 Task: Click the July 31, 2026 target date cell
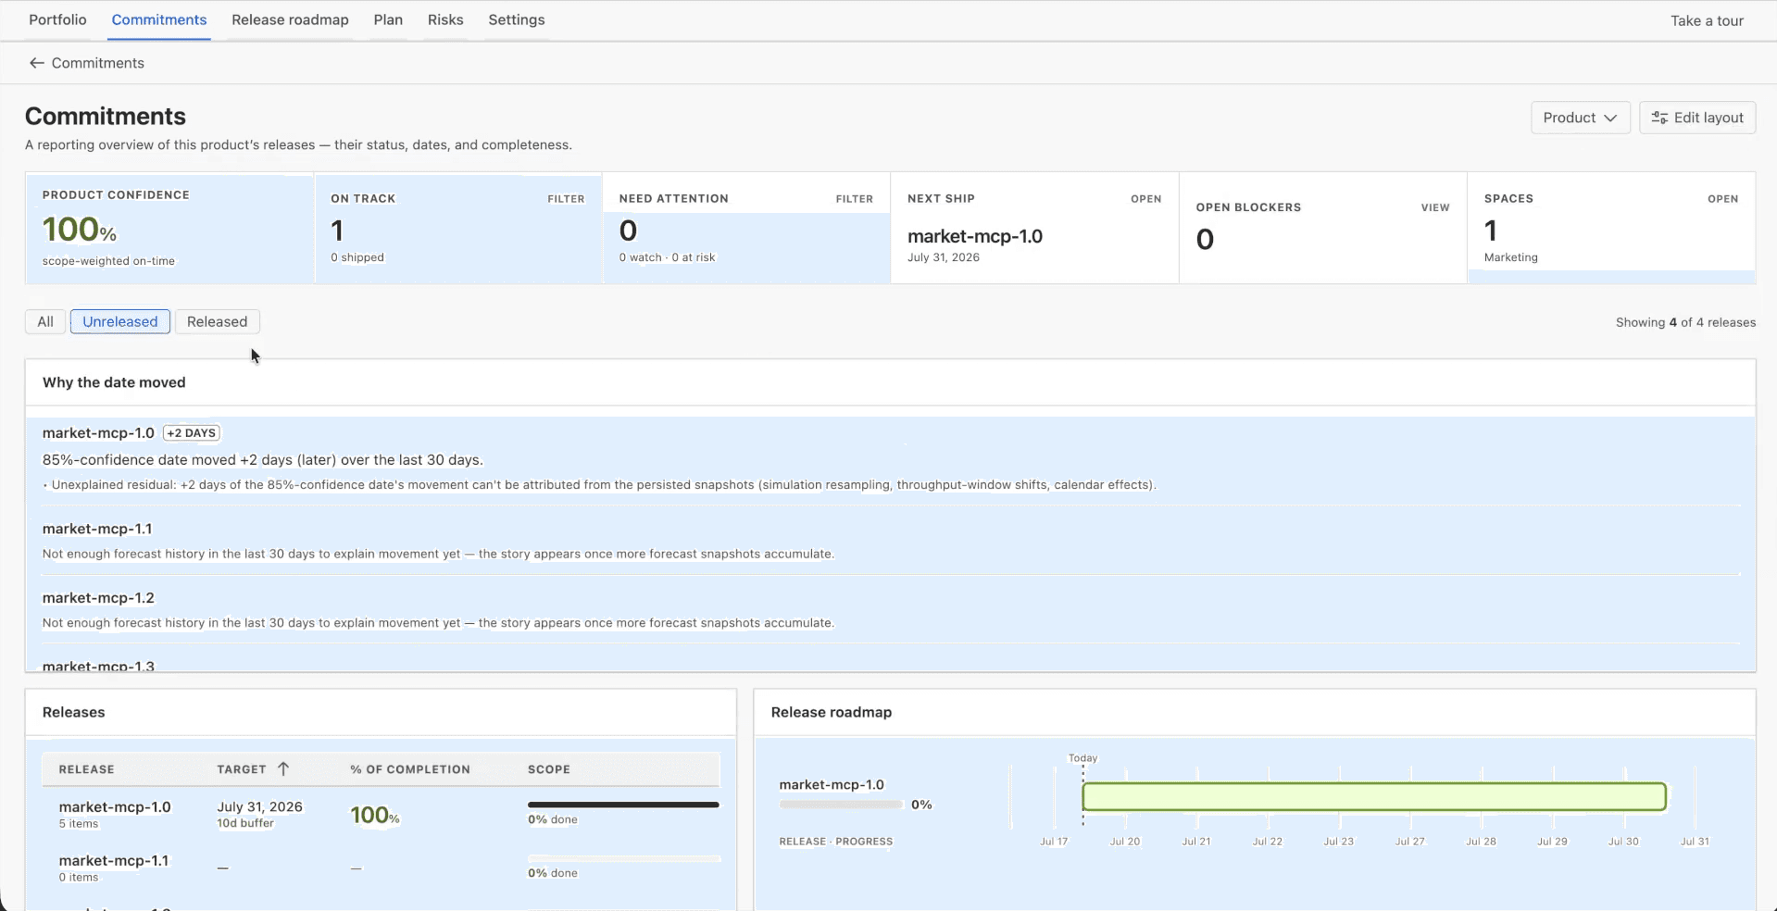tap(259, 806)
